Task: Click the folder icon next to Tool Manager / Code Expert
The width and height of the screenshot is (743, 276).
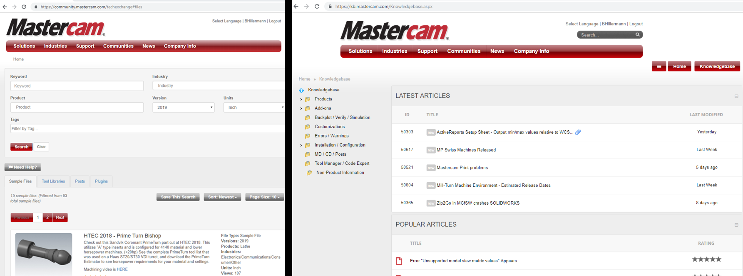Action: (308, 164)
